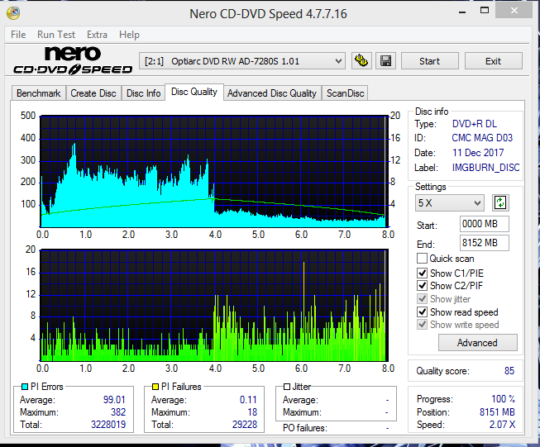Click the date 11 Dec 2017
The height and width of the screenshot is (447, 540).
478,153
